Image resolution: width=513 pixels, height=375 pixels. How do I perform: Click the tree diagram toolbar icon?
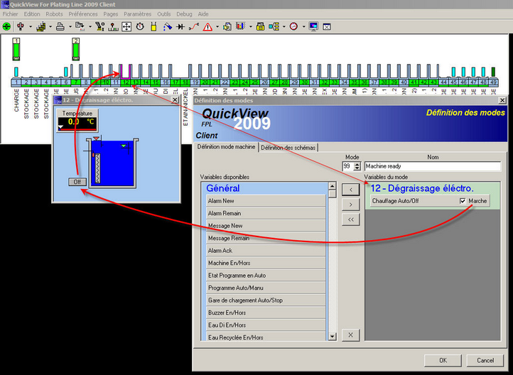point(274,26)
